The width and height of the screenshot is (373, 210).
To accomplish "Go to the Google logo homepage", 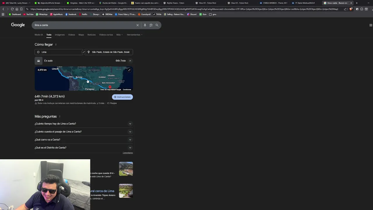I will (18, 25).
